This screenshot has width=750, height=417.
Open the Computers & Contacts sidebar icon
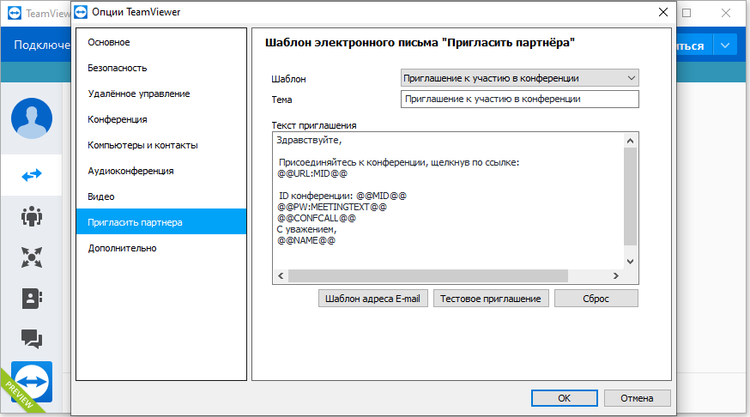pyautogui.click(x=32, y=299)
